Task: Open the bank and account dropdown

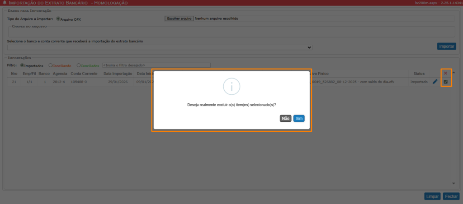Action: coord(159,47)
